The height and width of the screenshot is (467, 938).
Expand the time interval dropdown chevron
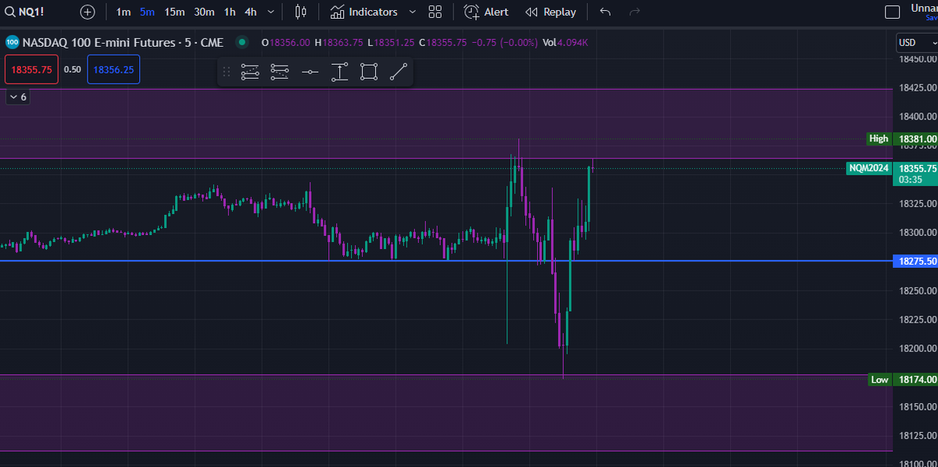click(x=270, y=12)
